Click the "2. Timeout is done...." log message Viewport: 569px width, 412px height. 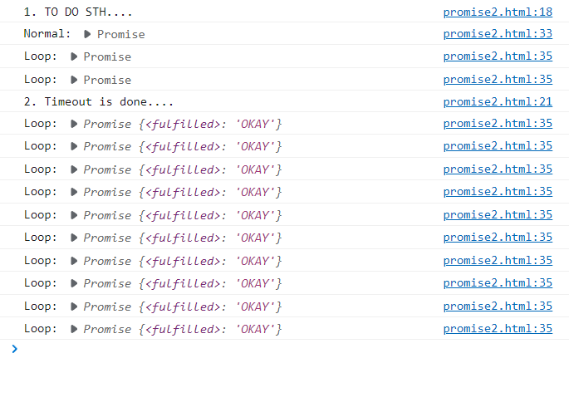pos(98,102)
